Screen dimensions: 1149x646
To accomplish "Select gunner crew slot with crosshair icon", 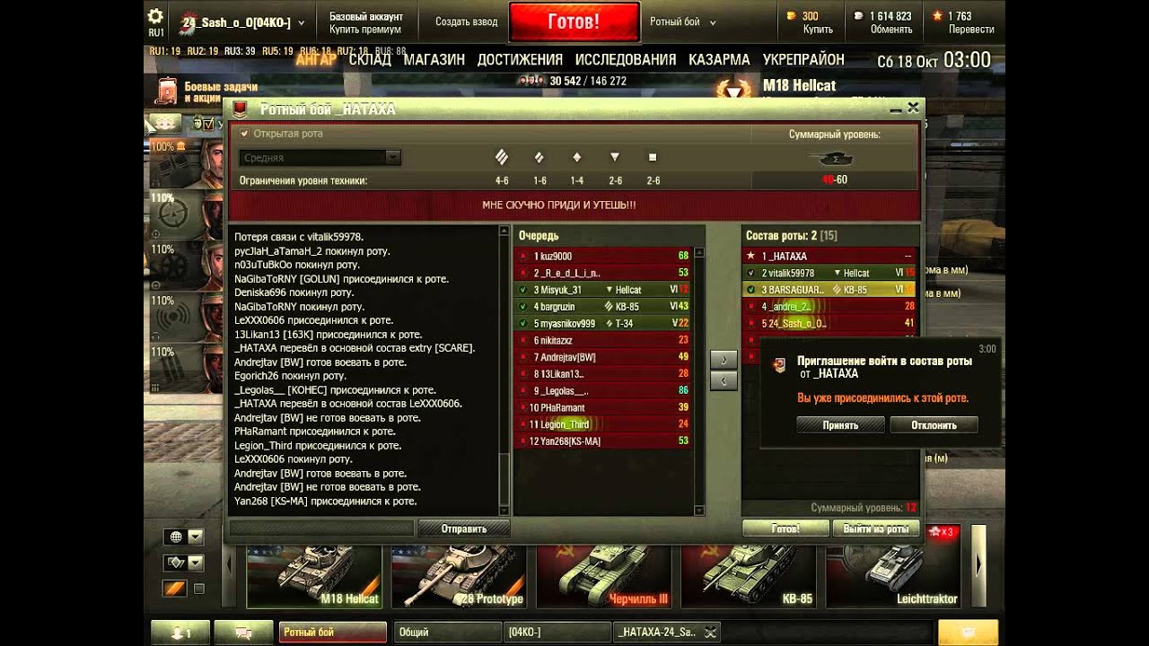I will click(x=171, y=214).
